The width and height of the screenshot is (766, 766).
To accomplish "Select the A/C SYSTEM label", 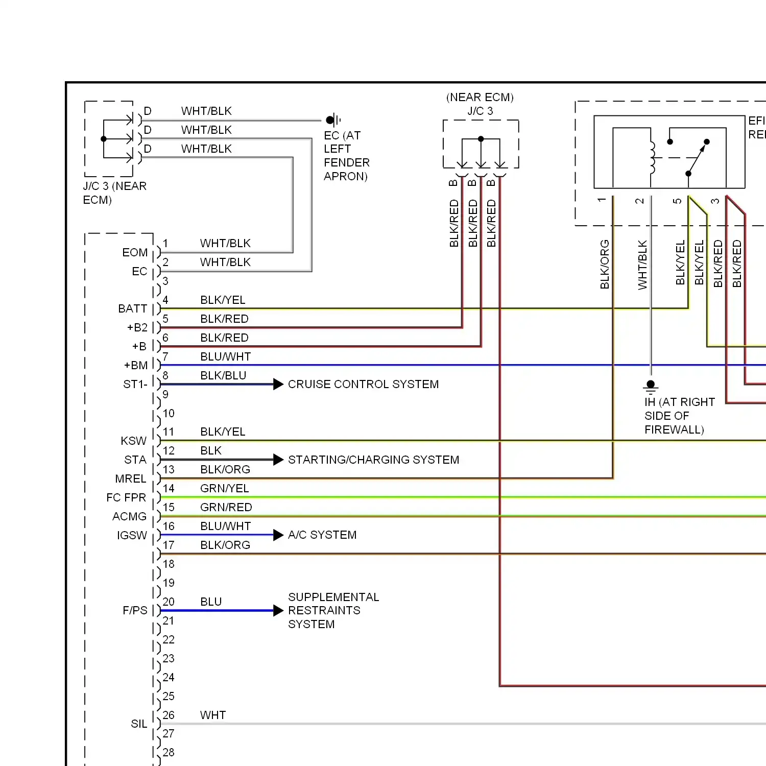I will tap(322, 535).
